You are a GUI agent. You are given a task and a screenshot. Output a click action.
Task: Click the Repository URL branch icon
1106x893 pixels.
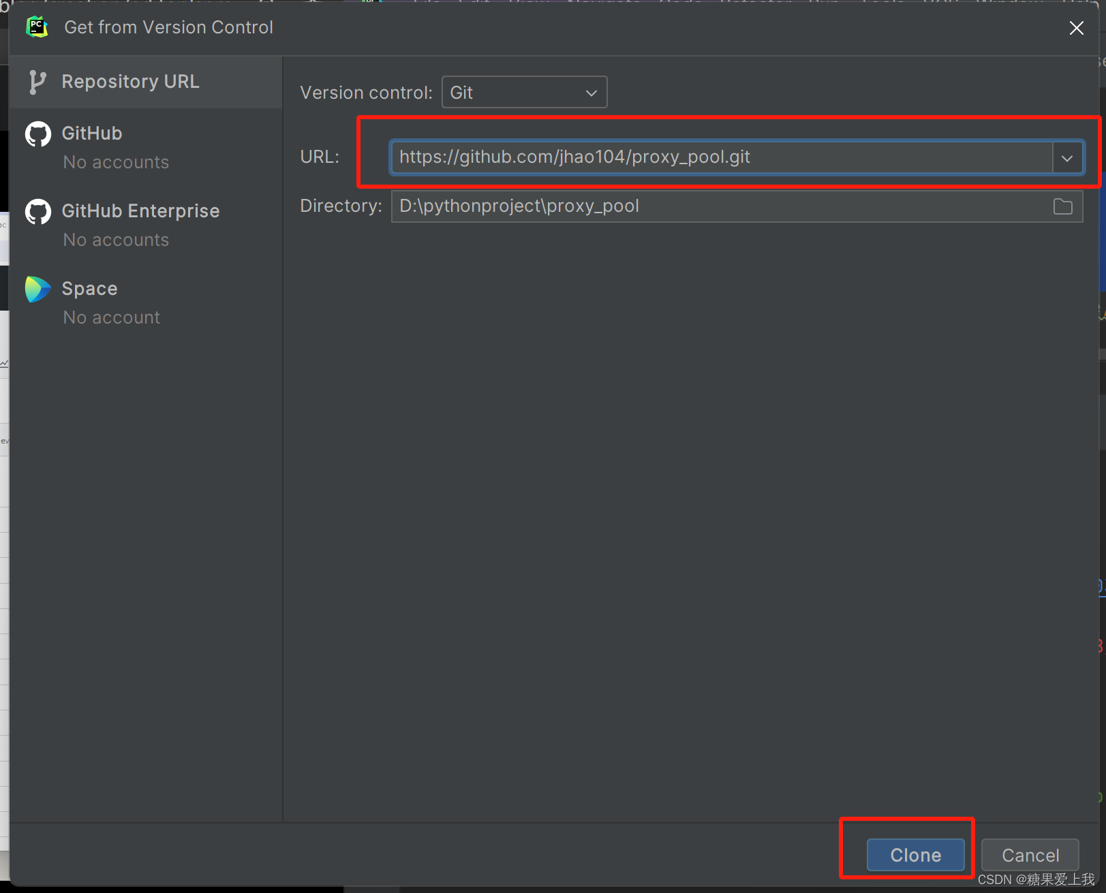pos(37,82)
